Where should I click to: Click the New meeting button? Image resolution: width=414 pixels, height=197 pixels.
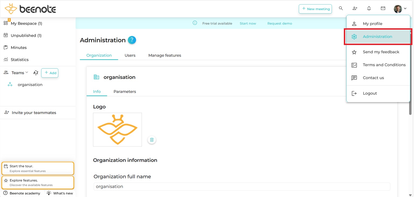pyautogui.click(x=315, y=9)
